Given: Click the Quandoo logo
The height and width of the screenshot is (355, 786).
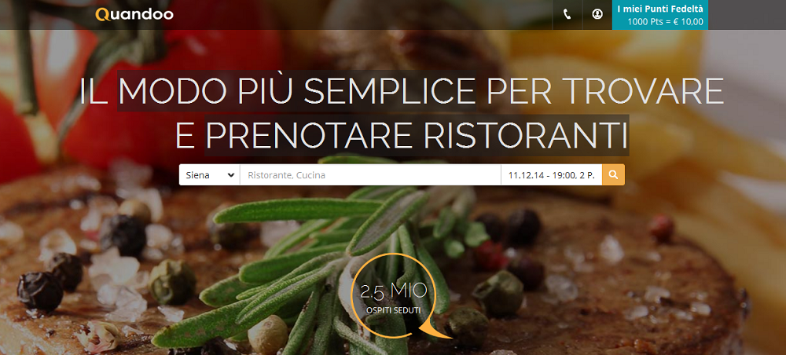Looking at the screenshot, I should (x=134, y=14).
